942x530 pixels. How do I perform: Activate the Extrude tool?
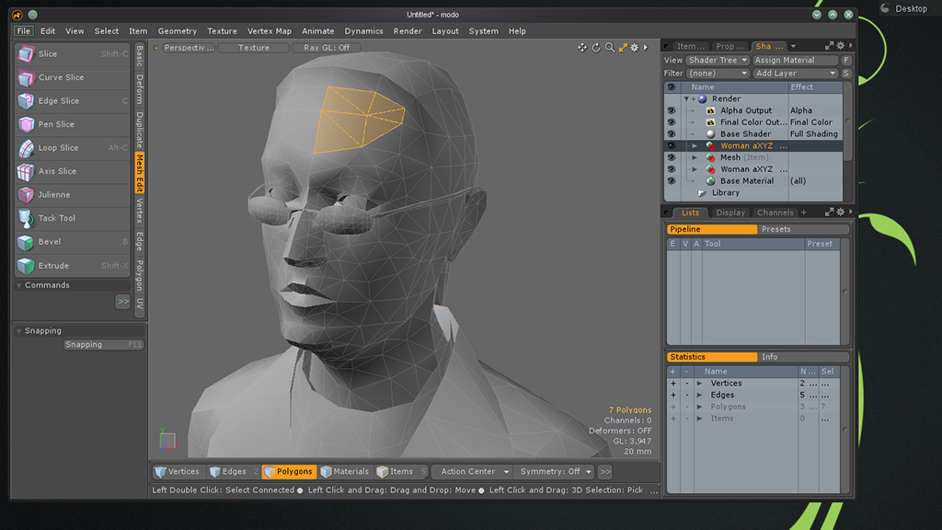pos(72,266)
